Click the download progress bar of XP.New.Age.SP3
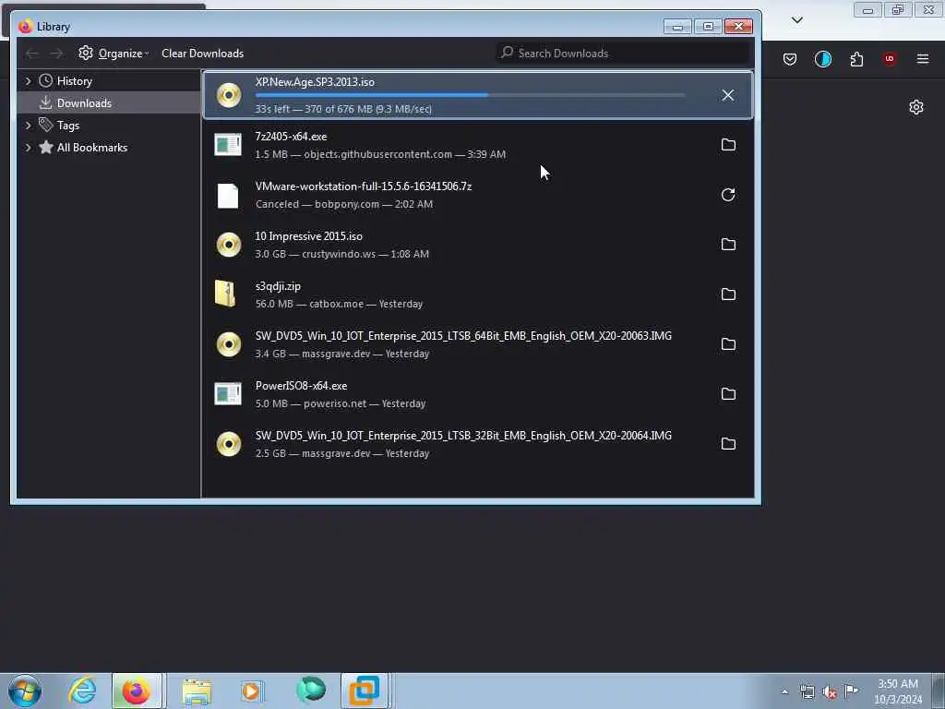 [x=470, y=95]
